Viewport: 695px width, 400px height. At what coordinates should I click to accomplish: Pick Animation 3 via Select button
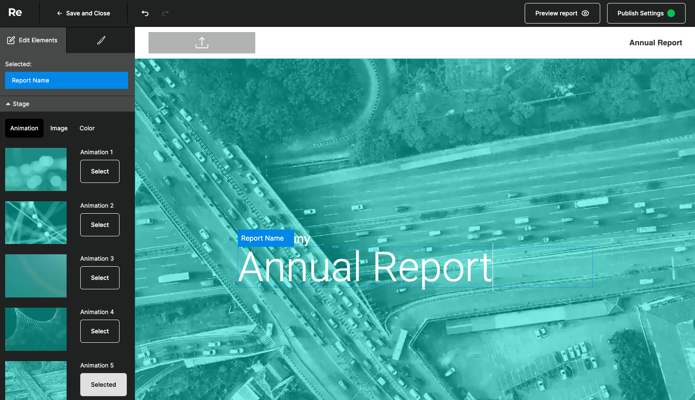100,278
